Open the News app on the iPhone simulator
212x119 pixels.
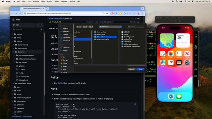click(x=187, y=54)
